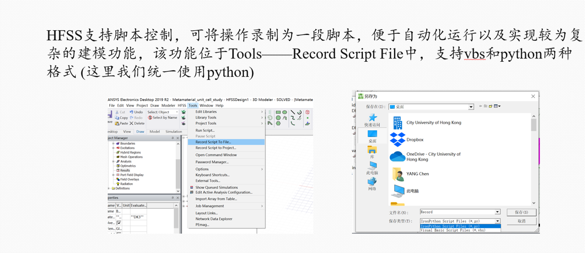Click the Select by Name button
The image size is (585, 253).
coord(162,118)
